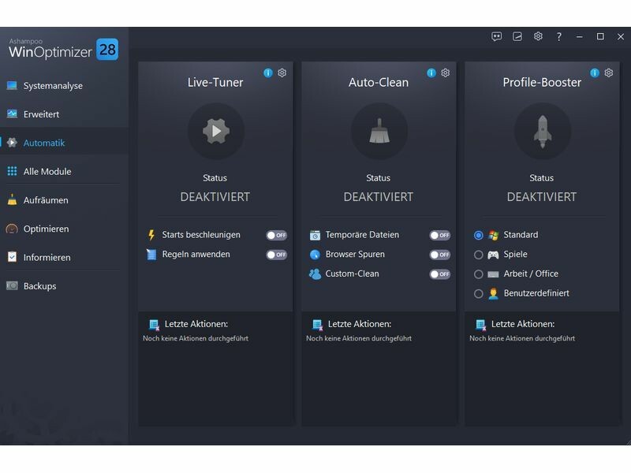This screenshot has width=631, height=473.
Task: Choose Arbeit / Office profile option
Action: pyautogui.click(x=479, y=274)
